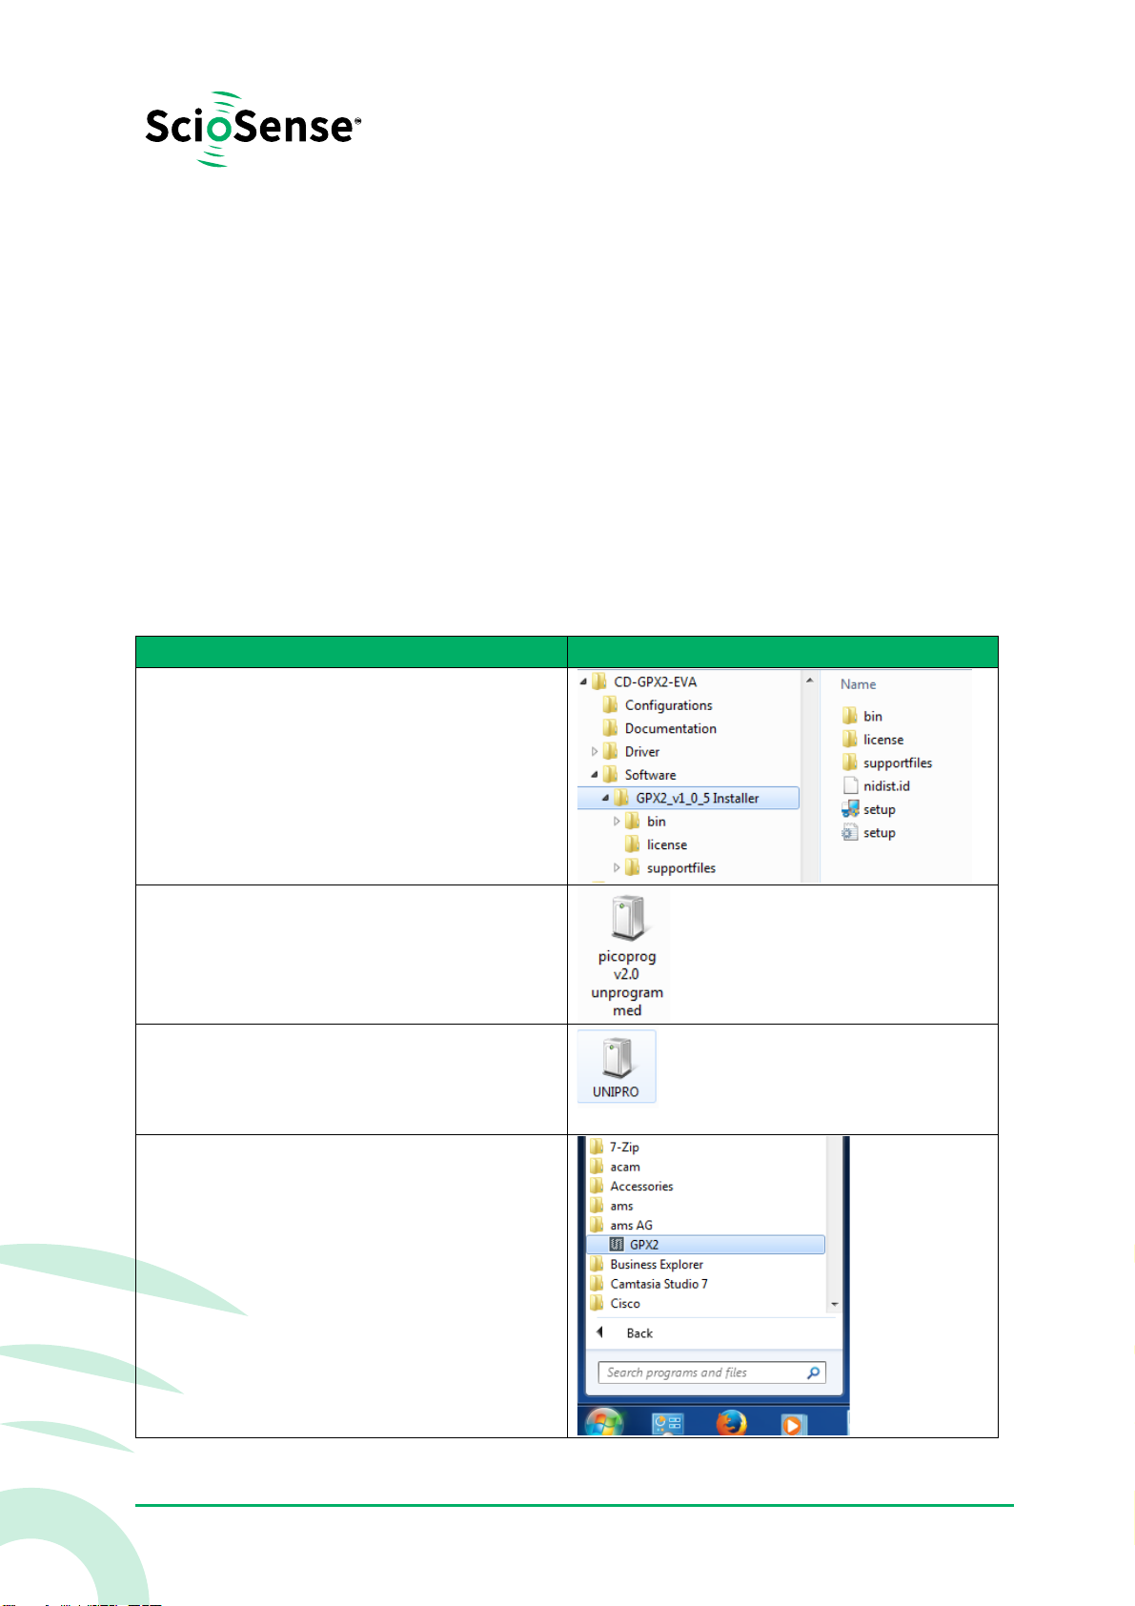The height and width of the screenshot is (1606, 1135).
Task: Click the Name column header
Action: pyautogui.click(x=858, y=684)
